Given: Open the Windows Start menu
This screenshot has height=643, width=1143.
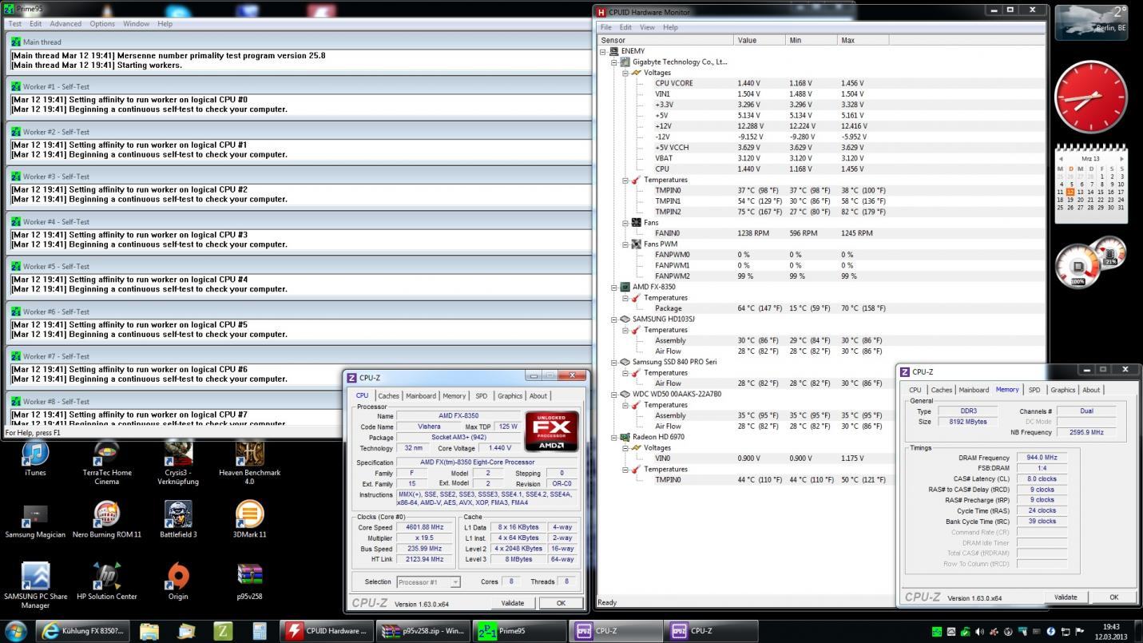Looking at the screenshot, I should coord(16,631).
